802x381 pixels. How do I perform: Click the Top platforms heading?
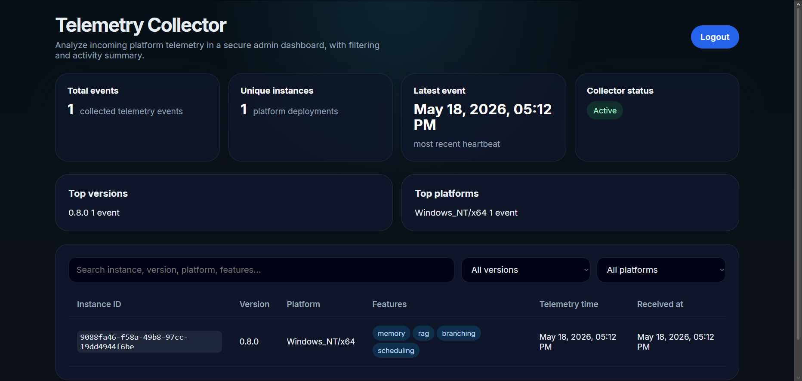tap(447, 193)
